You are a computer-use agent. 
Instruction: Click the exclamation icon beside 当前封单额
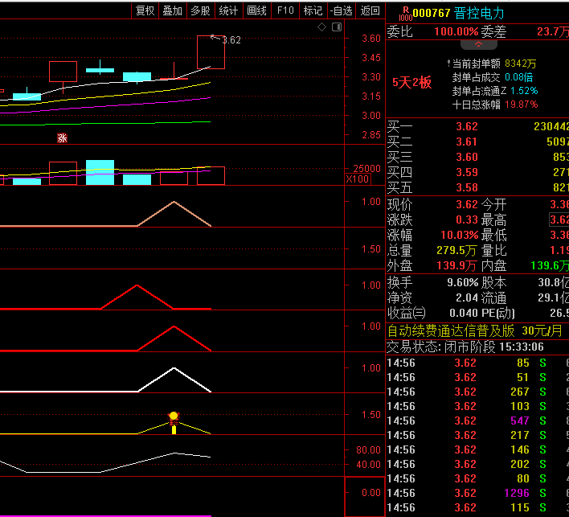(x=448, y=63)
